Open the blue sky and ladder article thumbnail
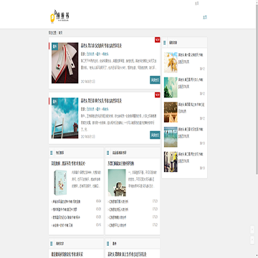 pos(64,118)
